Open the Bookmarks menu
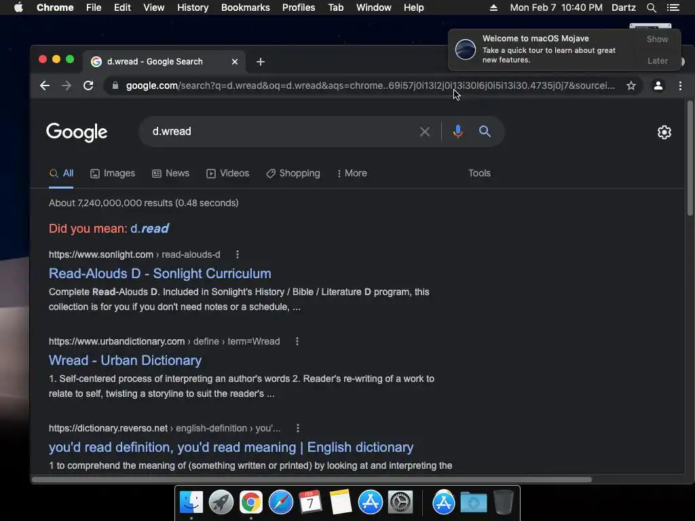 pos(246,7)
